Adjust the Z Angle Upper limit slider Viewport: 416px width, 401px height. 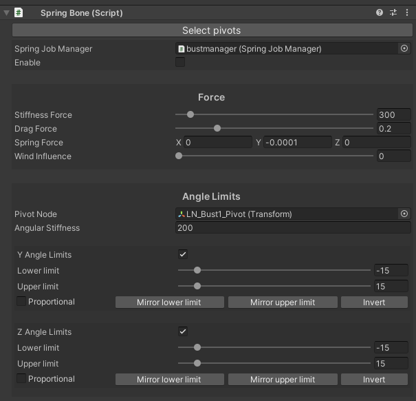[274, 363]
